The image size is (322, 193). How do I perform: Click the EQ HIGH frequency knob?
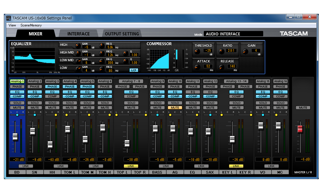[102, 46]
